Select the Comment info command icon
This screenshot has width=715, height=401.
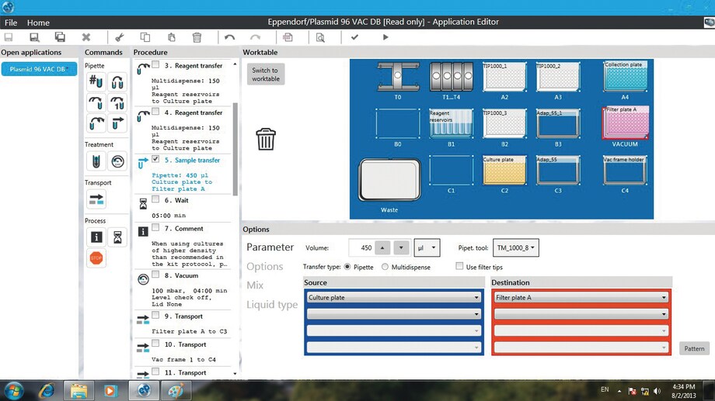click(96, 237)
